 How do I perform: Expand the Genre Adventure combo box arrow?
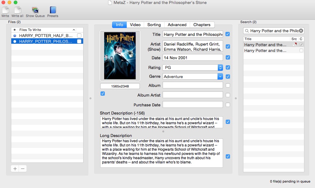pyautogui.click(x=220, y=77)
